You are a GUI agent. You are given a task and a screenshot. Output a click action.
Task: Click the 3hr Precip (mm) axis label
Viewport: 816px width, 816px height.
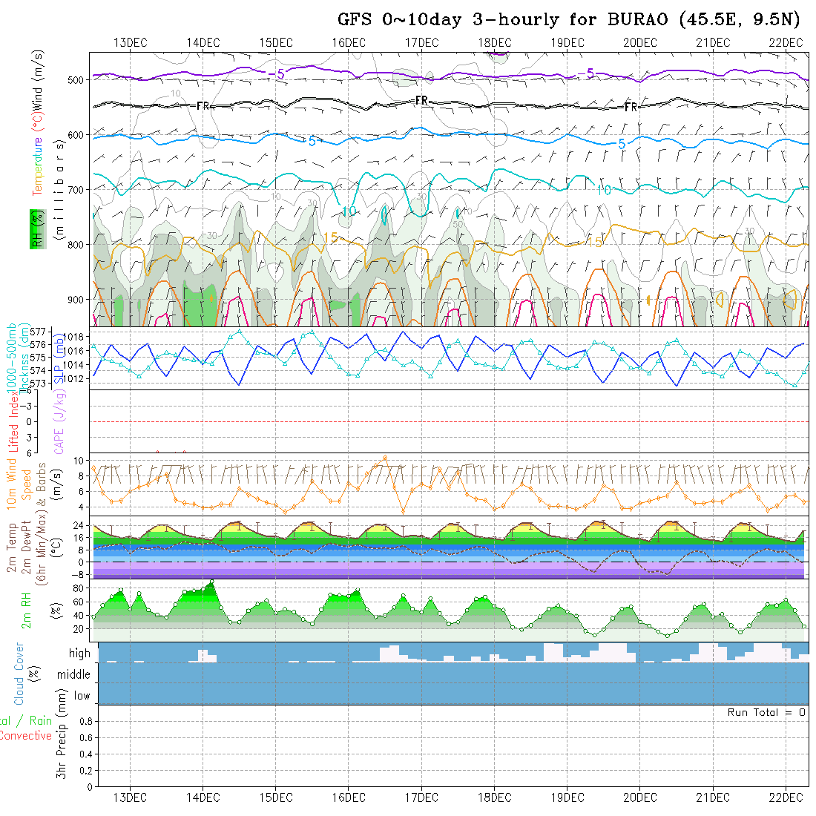(x=64, y=745)
